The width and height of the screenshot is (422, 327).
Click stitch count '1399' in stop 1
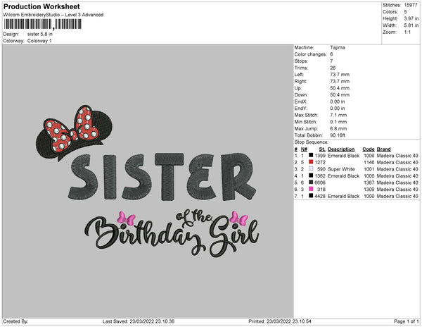point(320,156)
